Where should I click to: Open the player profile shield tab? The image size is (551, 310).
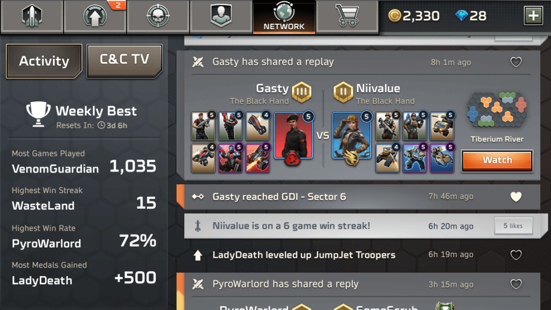coord(221,16)
